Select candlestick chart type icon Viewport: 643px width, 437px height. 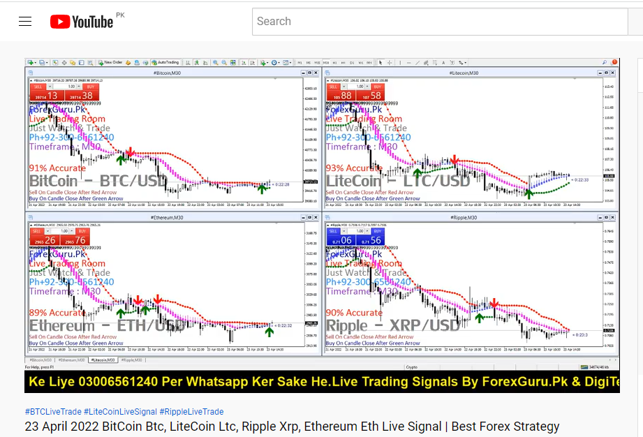click(x=196, y=63)
